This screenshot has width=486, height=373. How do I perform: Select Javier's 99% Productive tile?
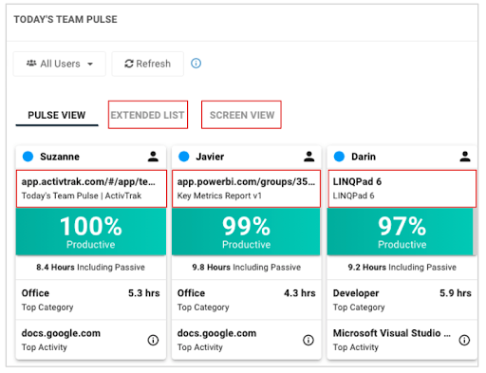tap(246, 232)
